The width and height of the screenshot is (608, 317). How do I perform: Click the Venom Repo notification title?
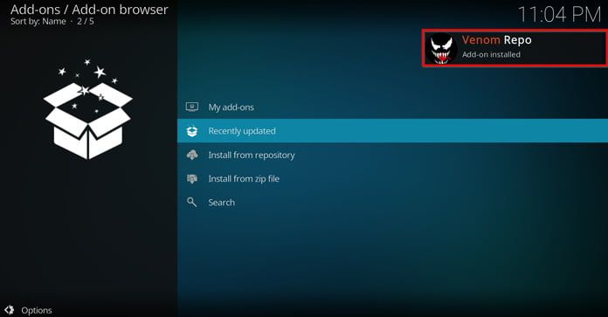(496, 40)
